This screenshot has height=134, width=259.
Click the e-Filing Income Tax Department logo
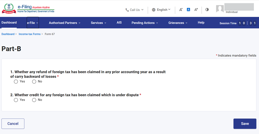(x=28, y=9)
